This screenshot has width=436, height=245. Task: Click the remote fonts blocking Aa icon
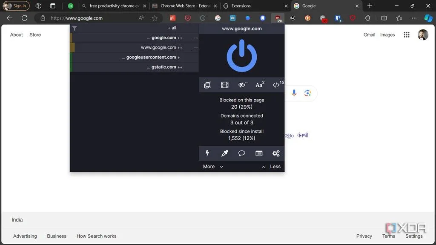point(259,85)
